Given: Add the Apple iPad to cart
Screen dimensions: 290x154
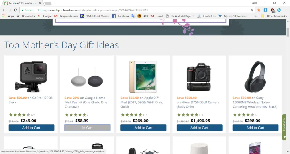Looking at the screenshot, I should (x=143, y=128).
